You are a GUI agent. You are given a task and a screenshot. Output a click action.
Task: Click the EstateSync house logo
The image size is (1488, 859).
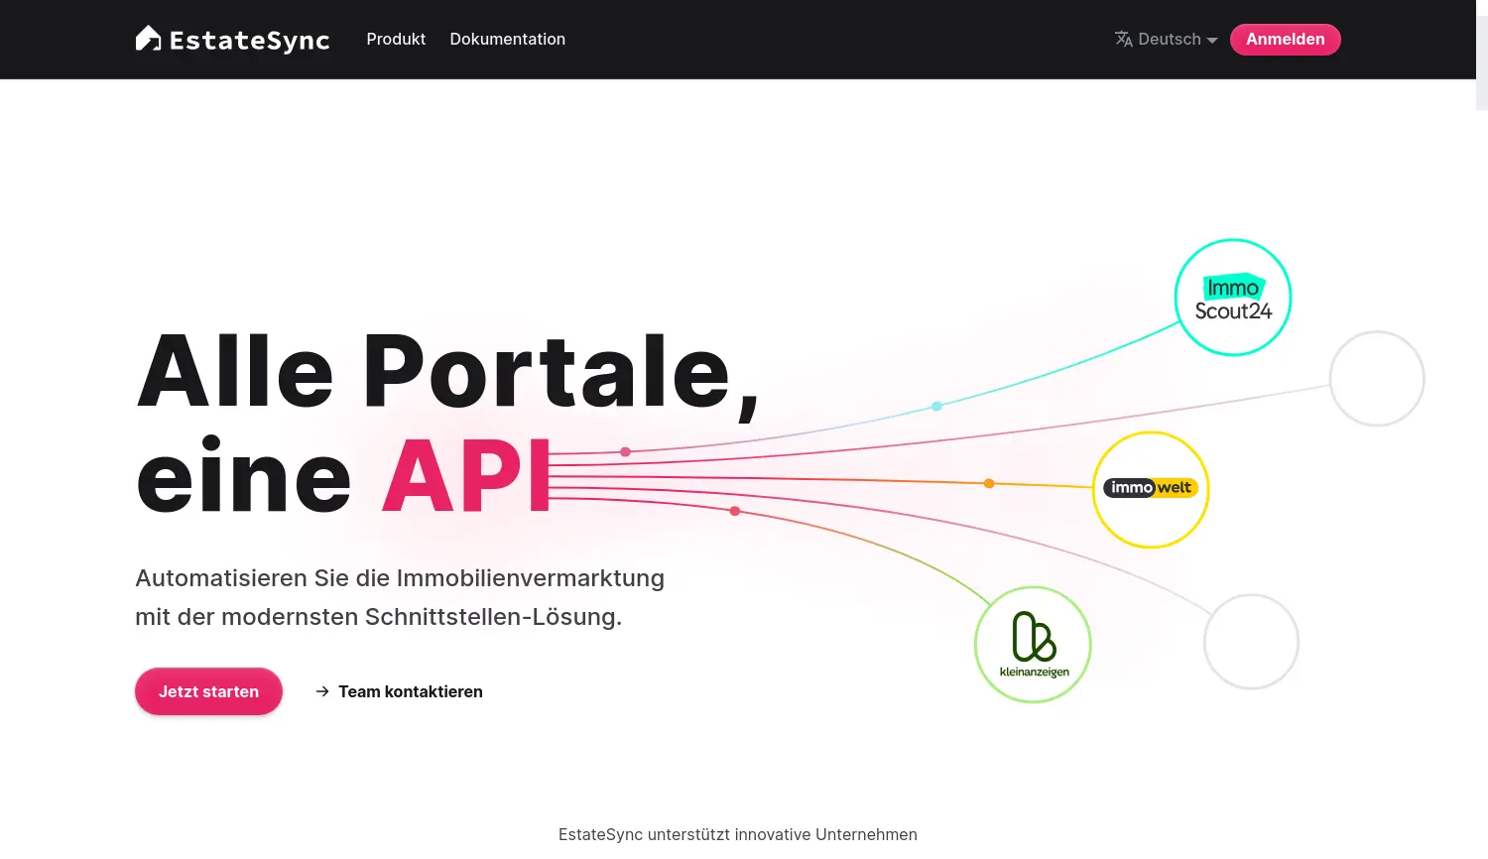click(x=149, y=38)
